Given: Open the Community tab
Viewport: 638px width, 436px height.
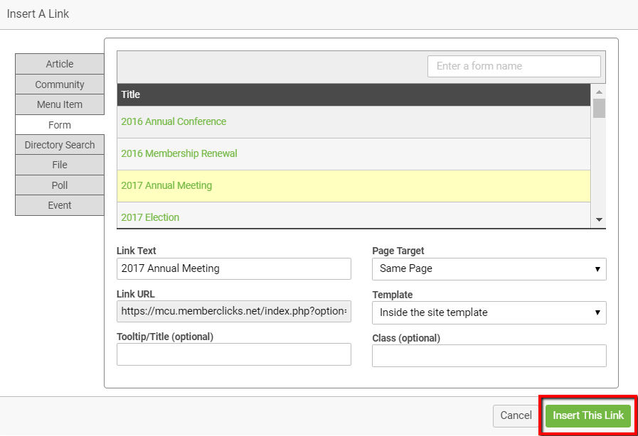Looking at the screenshot, I should click(x=60, y=85).
